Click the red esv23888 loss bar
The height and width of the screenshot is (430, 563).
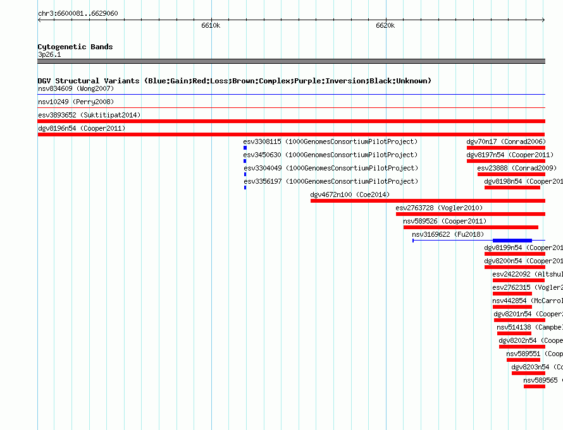tap(511, 174)
